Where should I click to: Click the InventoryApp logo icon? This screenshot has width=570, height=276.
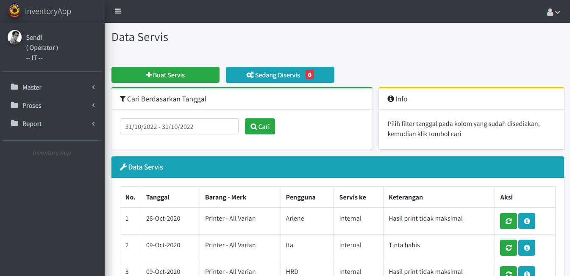click(14, 11)
